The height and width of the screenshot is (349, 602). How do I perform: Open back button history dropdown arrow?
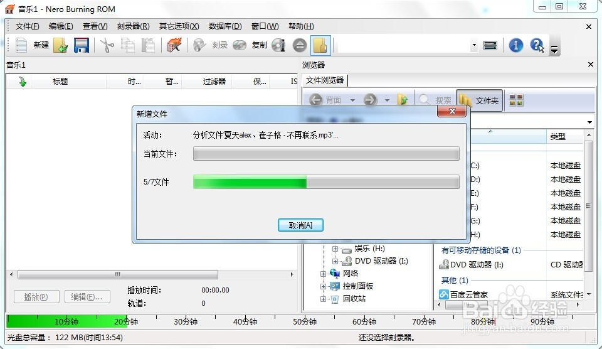tap(352, 100)
